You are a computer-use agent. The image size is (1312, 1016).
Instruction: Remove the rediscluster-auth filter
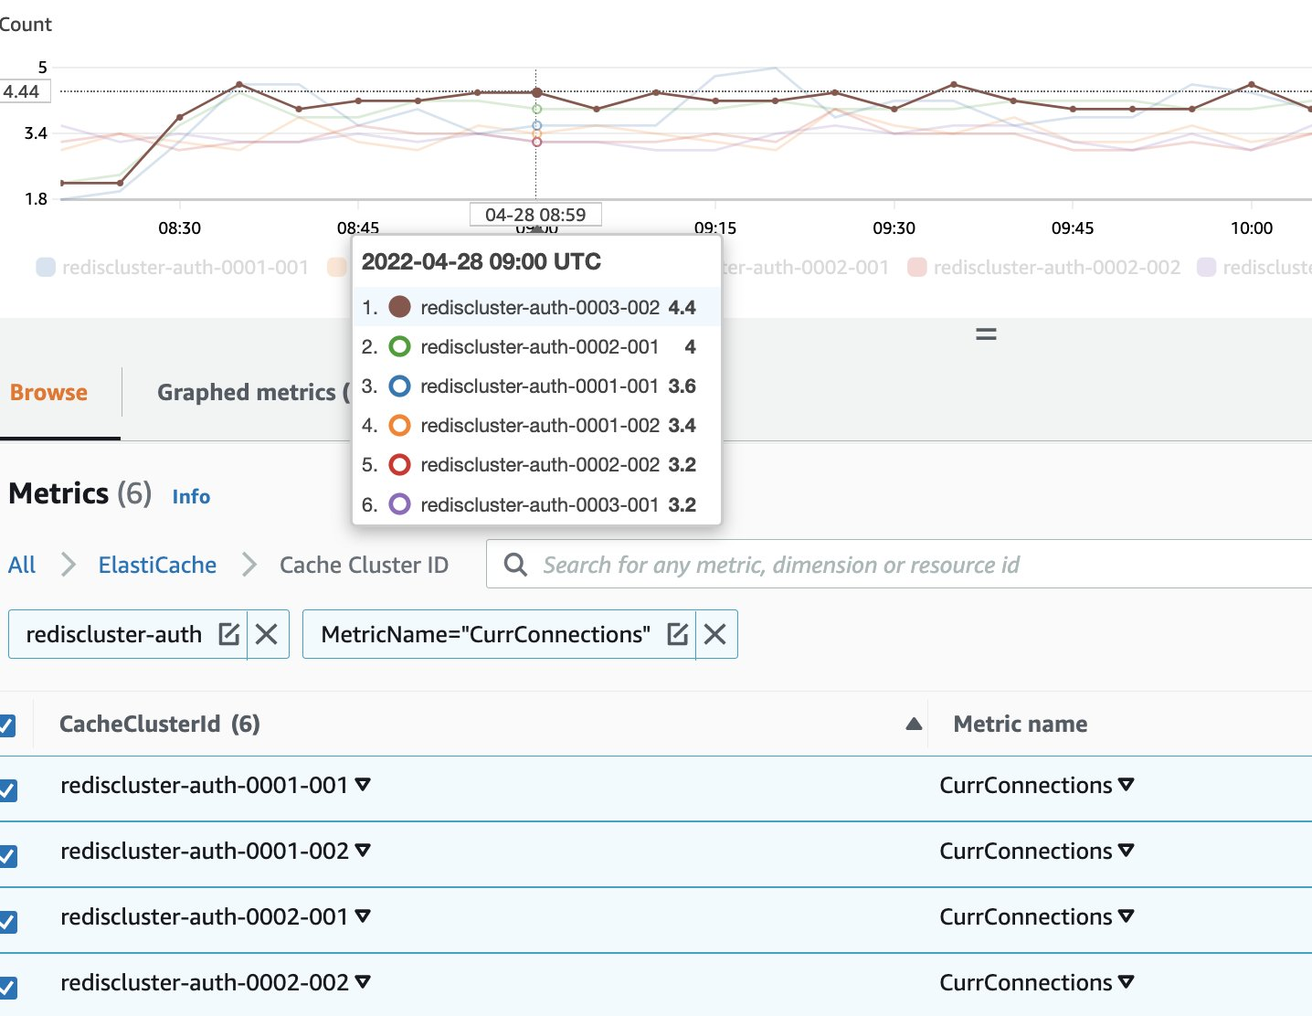[267, 634]
